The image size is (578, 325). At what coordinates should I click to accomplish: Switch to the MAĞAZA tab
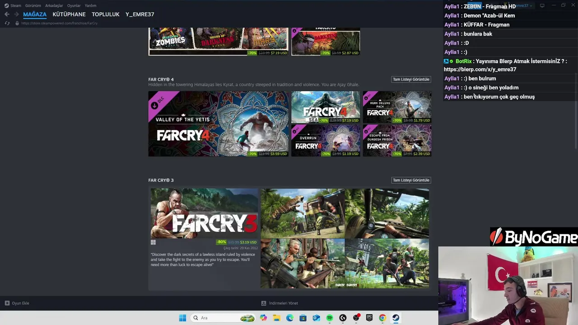coord(35,14)
